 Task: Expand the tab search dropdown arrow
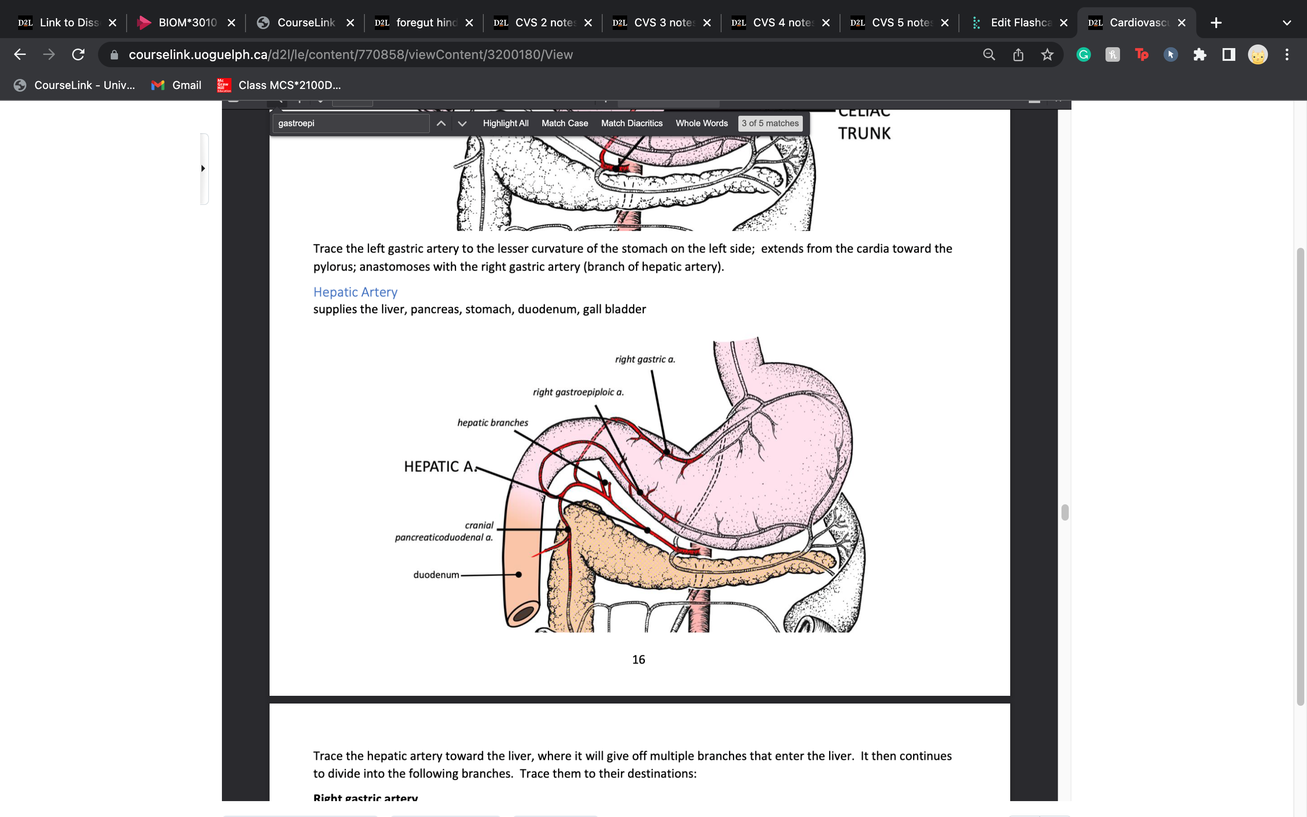(1287, 23)
